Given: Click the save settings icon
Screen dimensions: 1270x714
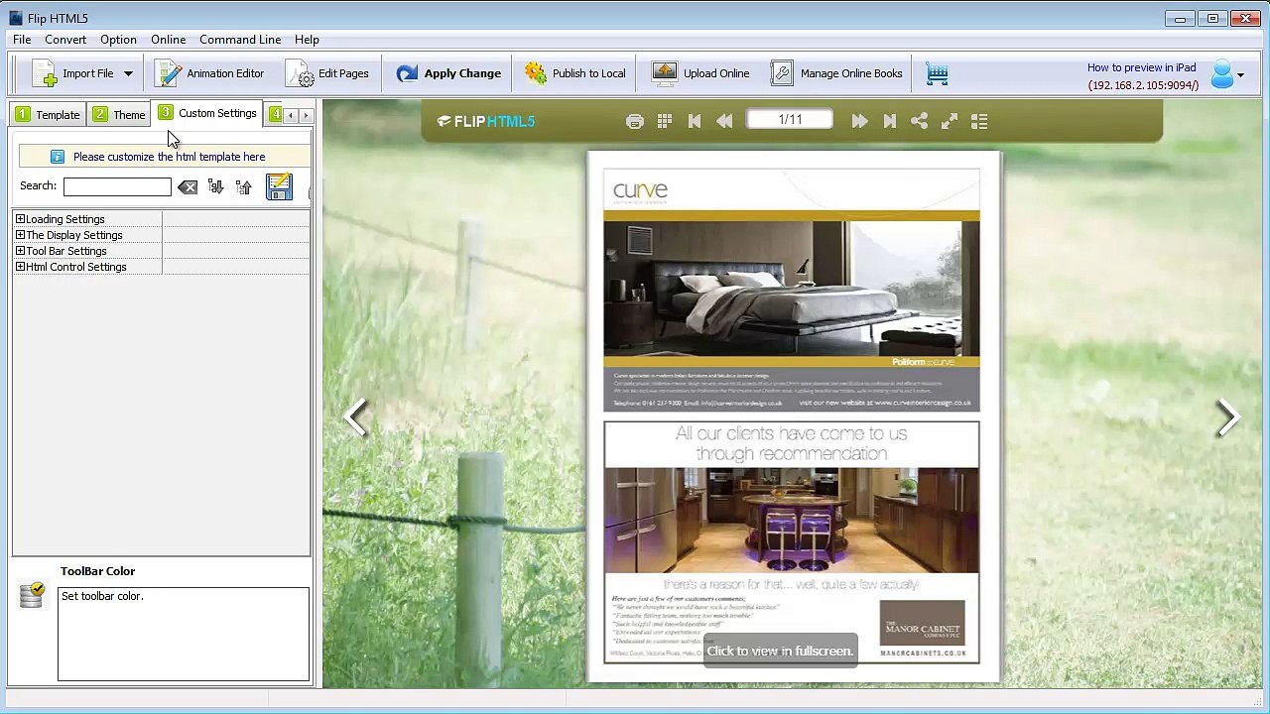Looking at the screenshot, I should pos(279,185).
